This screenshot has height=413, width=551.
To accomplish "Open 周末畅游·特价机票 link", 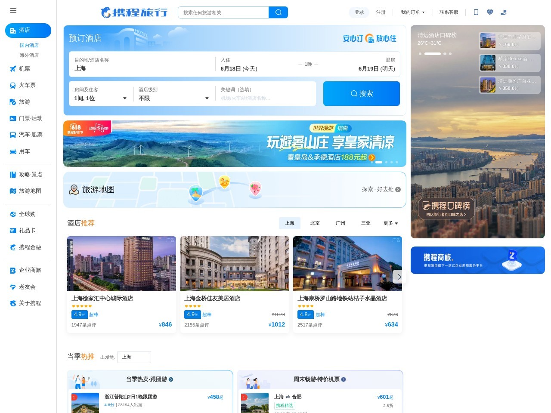I will tap(319, 379).
